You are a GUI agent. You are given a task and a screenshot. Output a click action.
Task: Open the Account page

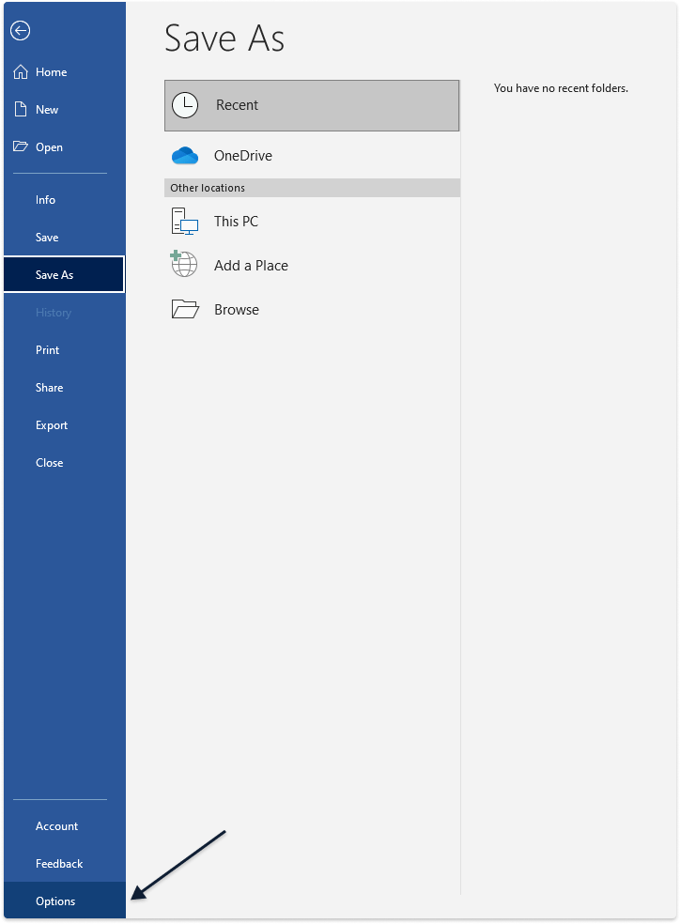pos(56,826)
